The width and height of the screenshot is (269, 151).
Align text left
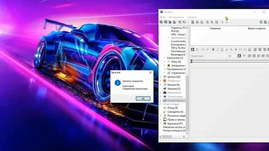[x=255, y=49]
